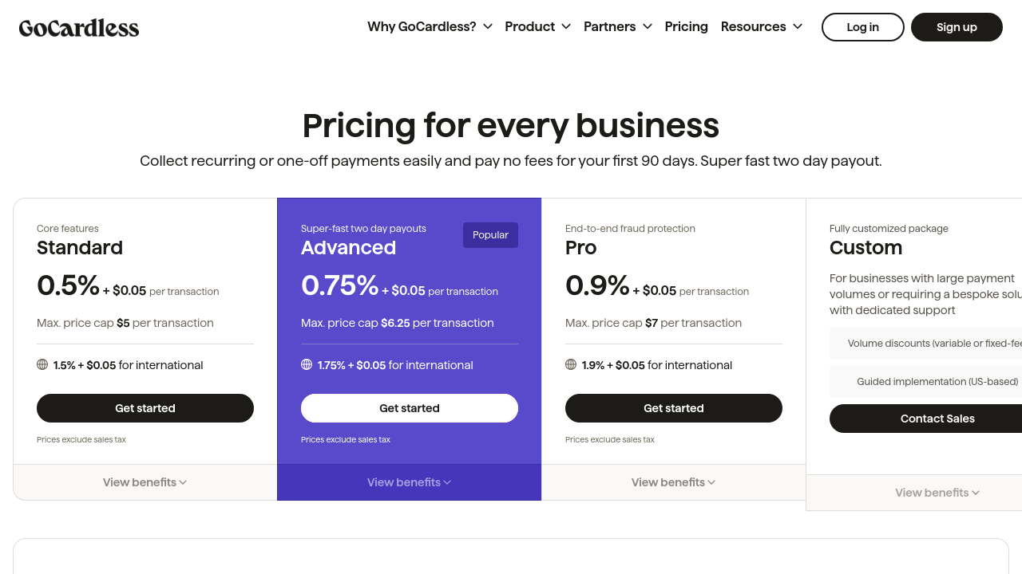Viewport: 1022px width, 574px height.
Task: Click the Sign up button
Action: coord(957,27)
